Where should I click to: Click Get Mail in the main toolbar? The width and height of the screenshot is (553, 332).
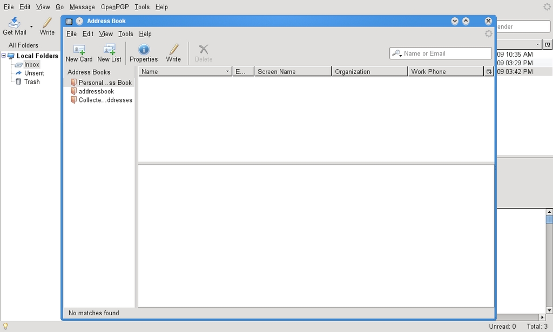(14, 25)
